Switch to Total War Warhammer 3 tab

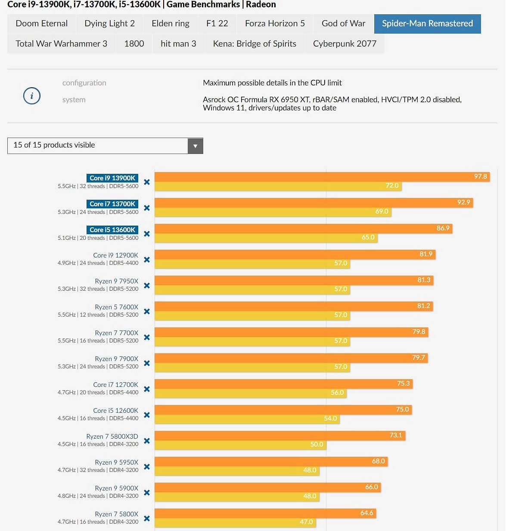coord(61,44)
